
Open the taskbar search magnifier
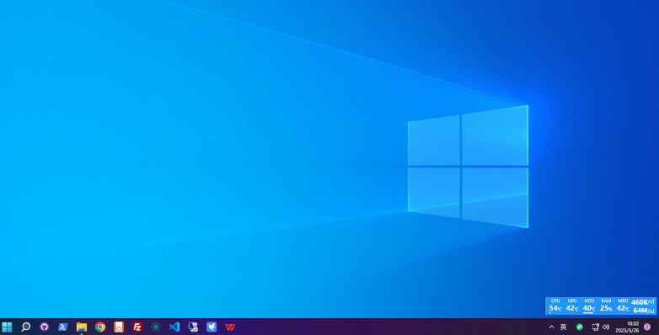click(25, 327)
